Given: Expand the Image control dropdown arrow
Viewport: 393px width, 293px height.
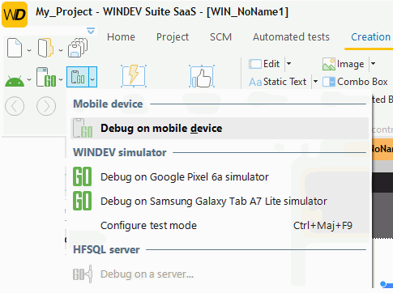Looking at the screenshot, I should (x=373, y=64).
